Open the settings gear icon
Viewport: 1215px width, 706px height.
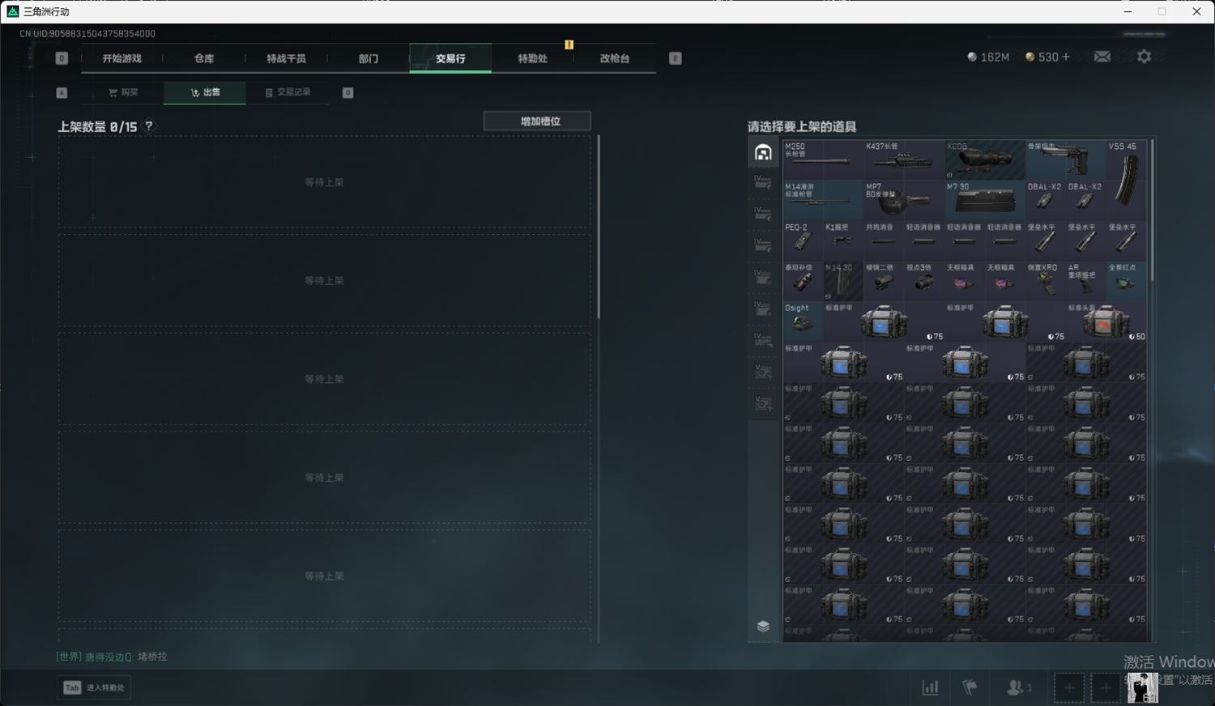(1144, 57)
